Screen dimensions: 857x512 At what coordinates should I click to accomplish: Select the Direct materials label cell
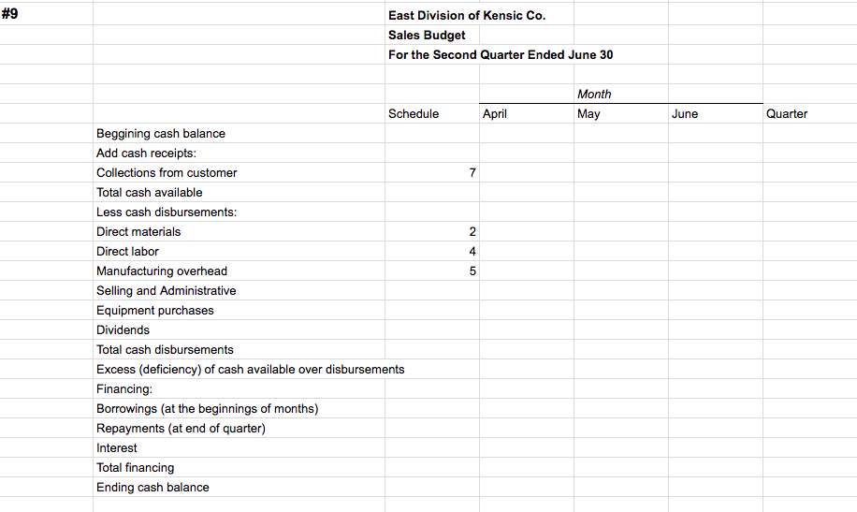(138, 232)
